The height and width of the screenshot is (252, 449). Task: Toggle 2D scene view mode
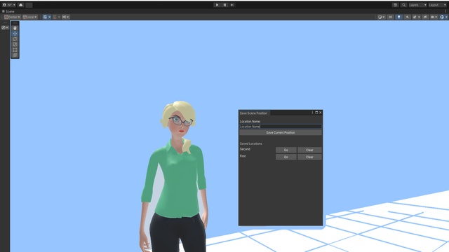(x=390, y=17)
